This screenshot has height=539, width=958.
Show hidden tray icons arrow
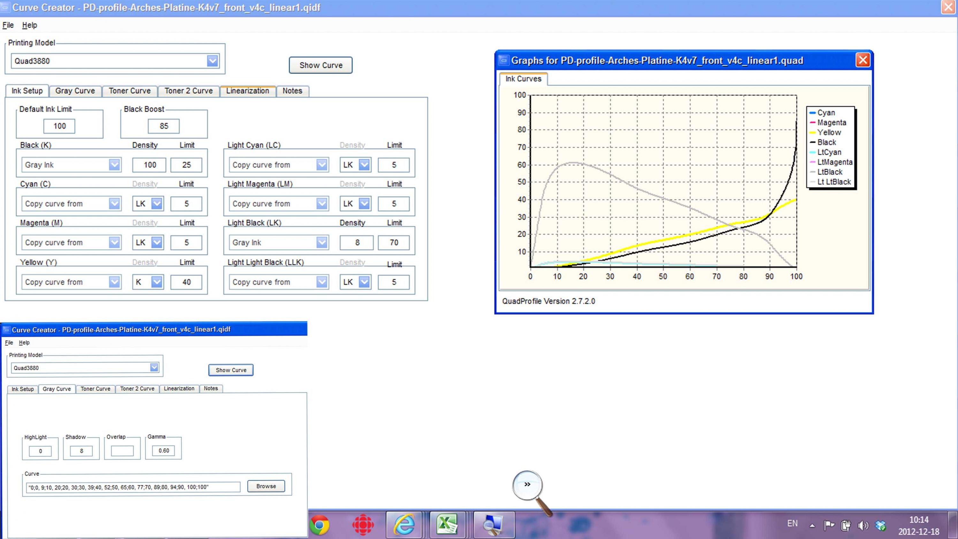coord(812,526)
